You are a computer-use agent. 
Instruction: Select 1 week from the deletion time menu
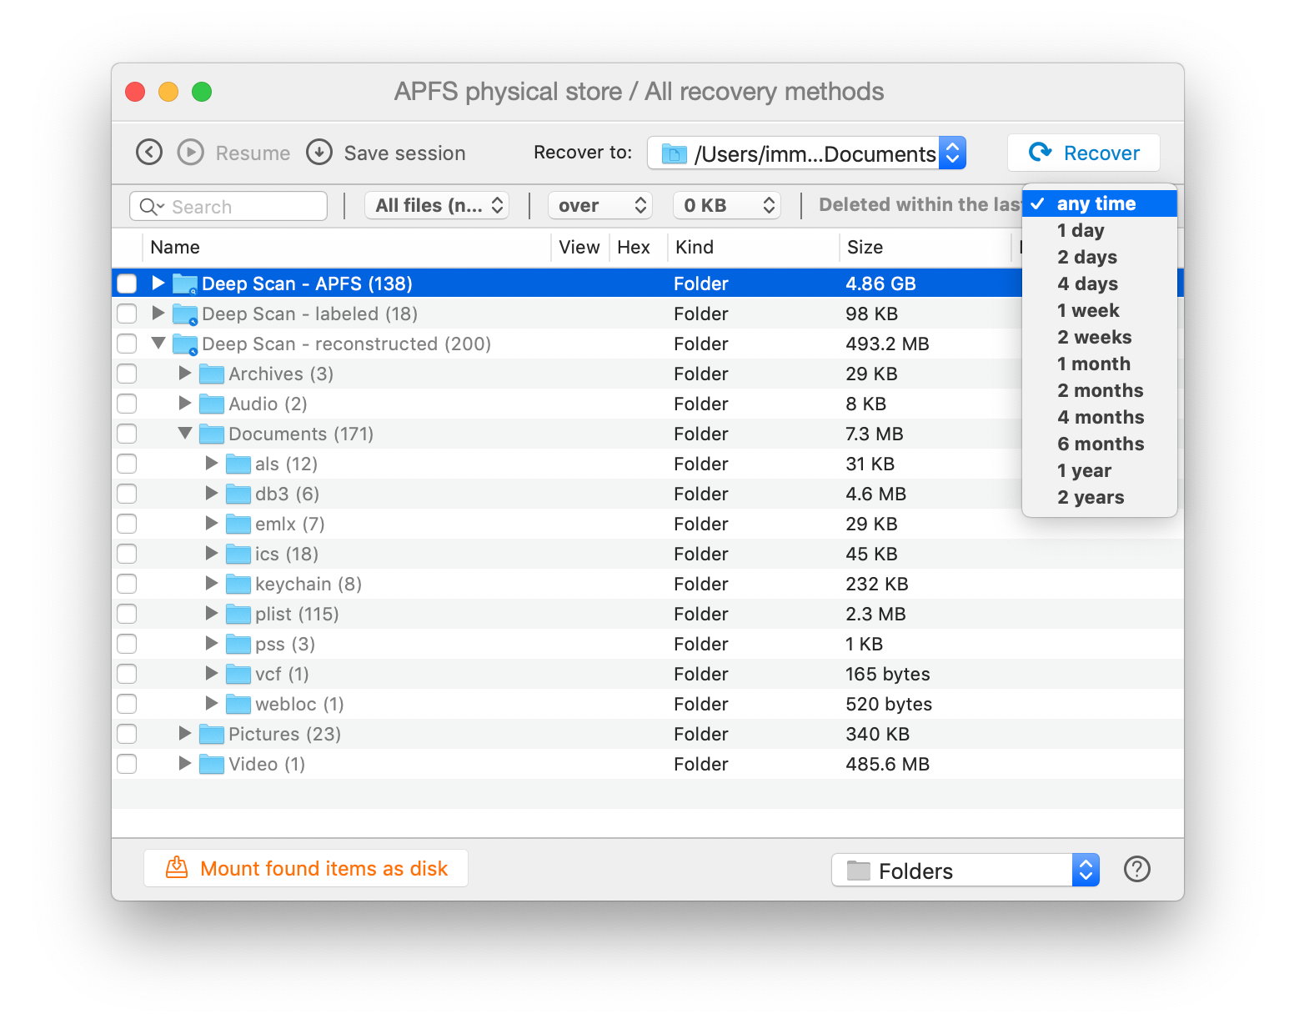[x=1088, y=310]
